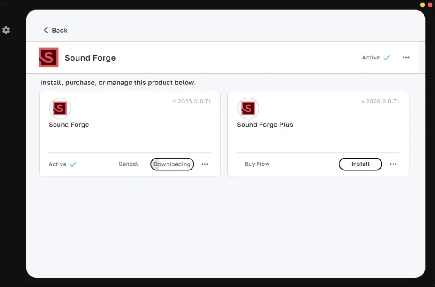Open Sound Forge Plus card ellipsis menu

point(393,164)
